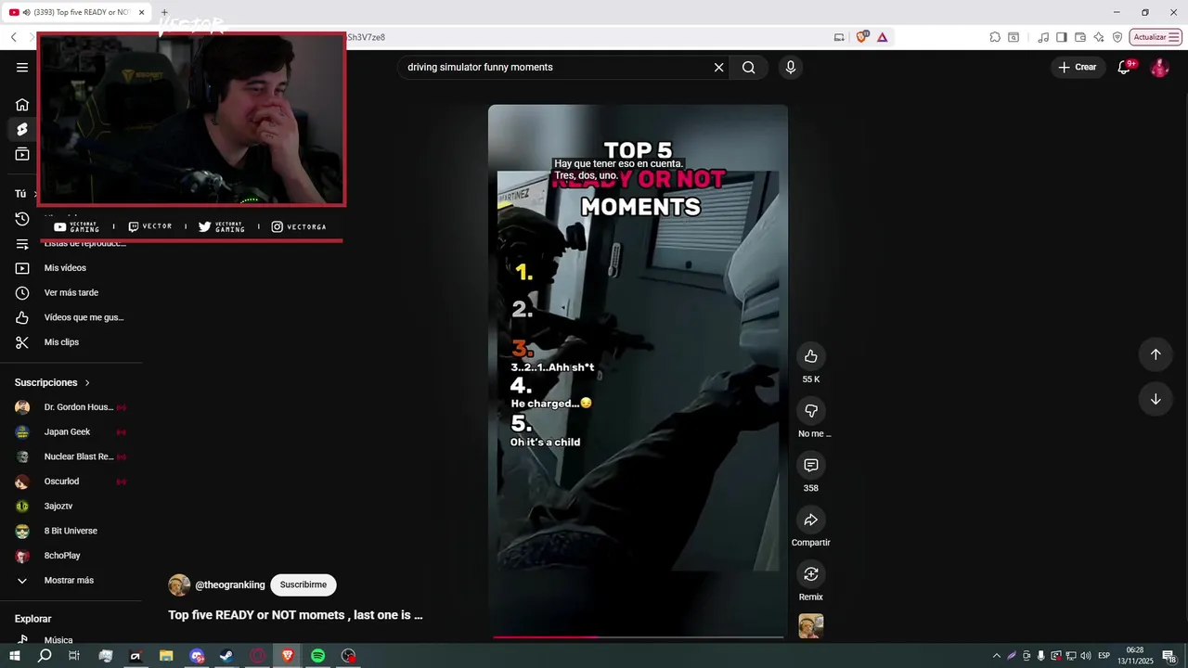This screenshot has height=668, width=1188.
Task: Remix this Short
Action: click(811, 574)
